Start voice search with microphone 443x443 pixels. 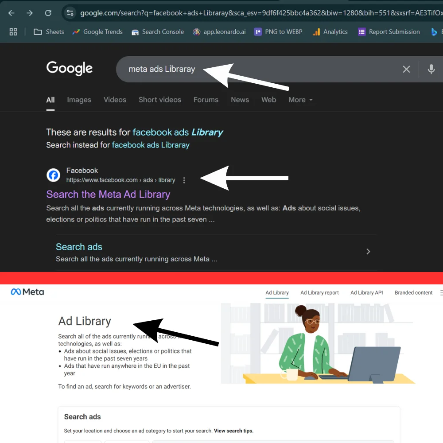pos(431,69)
